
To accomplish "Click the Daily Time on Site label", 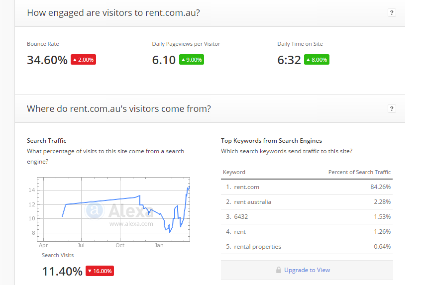I will 300,44.
